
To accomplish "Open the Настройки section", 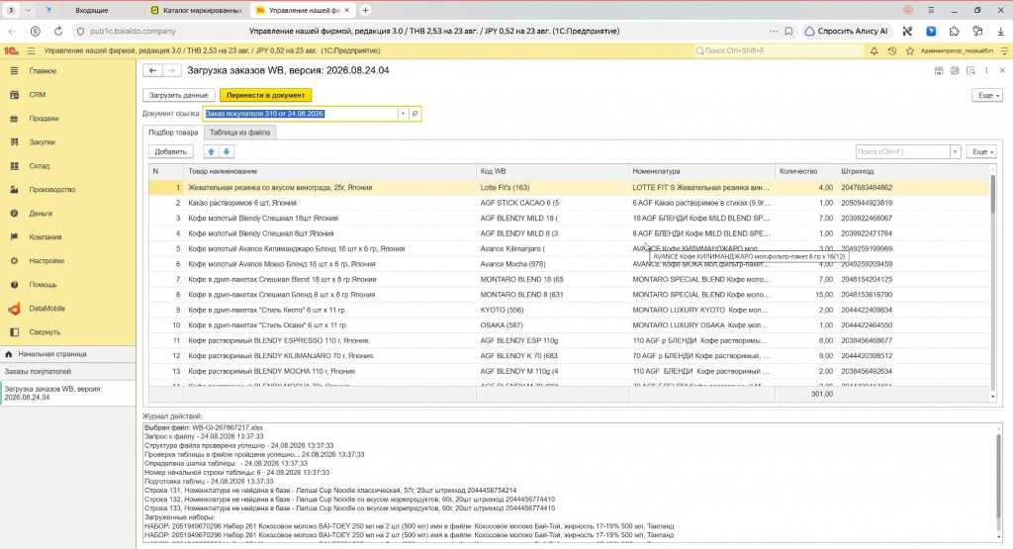I will (x=46, y=261).
